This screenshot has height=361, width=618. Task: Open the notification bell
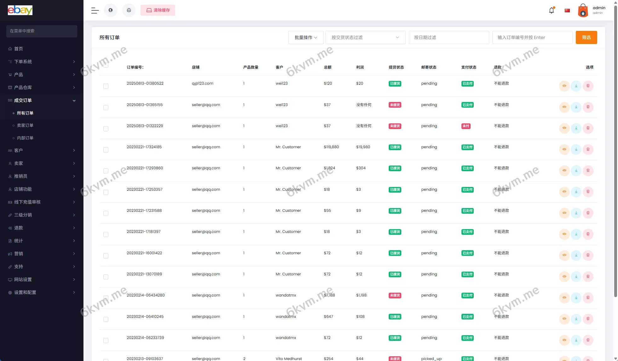(x=551, y=10)
